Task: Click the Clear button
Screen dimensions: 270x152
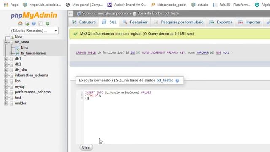Action: (x=86, y=147)
